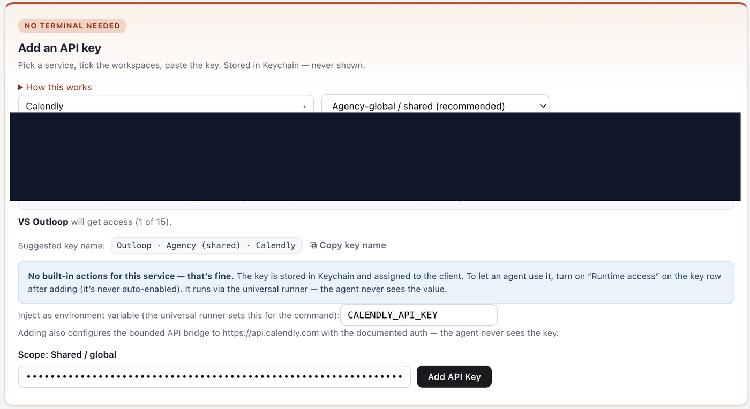750x409 pixels.
Task: Click the Scope: Shared / global label
Action: coord(67,354)
